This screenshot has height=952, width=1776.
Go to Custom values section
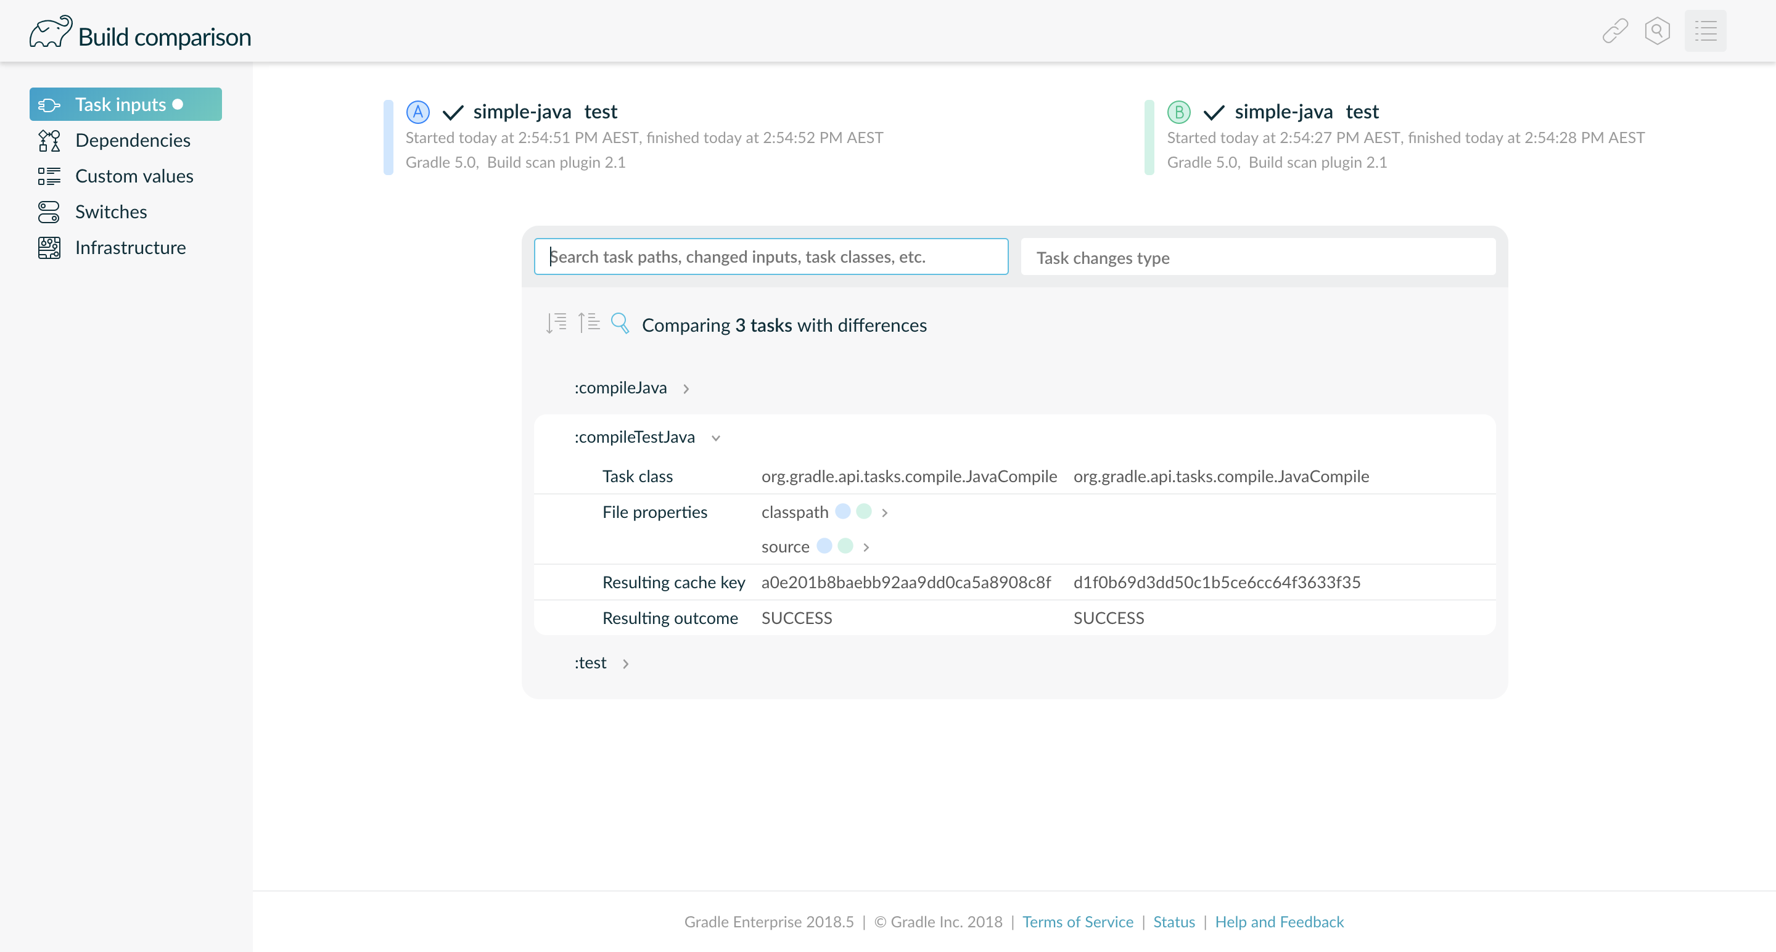tap(134, 176)
